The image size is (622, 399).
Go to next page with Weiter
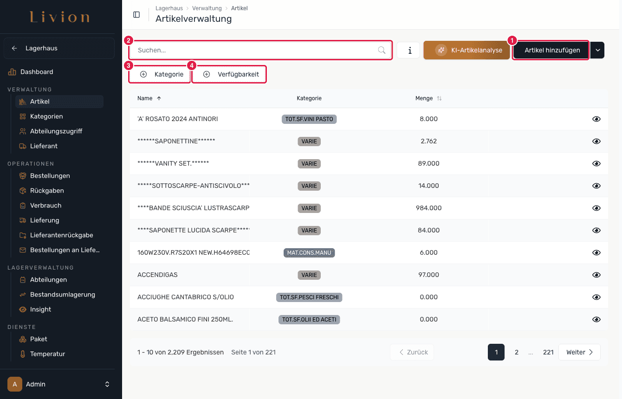pyautogui.click(x=579, y=352)
